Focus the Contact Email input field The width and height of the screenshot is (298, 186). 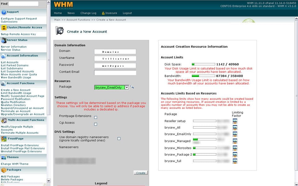coord(115,73)
